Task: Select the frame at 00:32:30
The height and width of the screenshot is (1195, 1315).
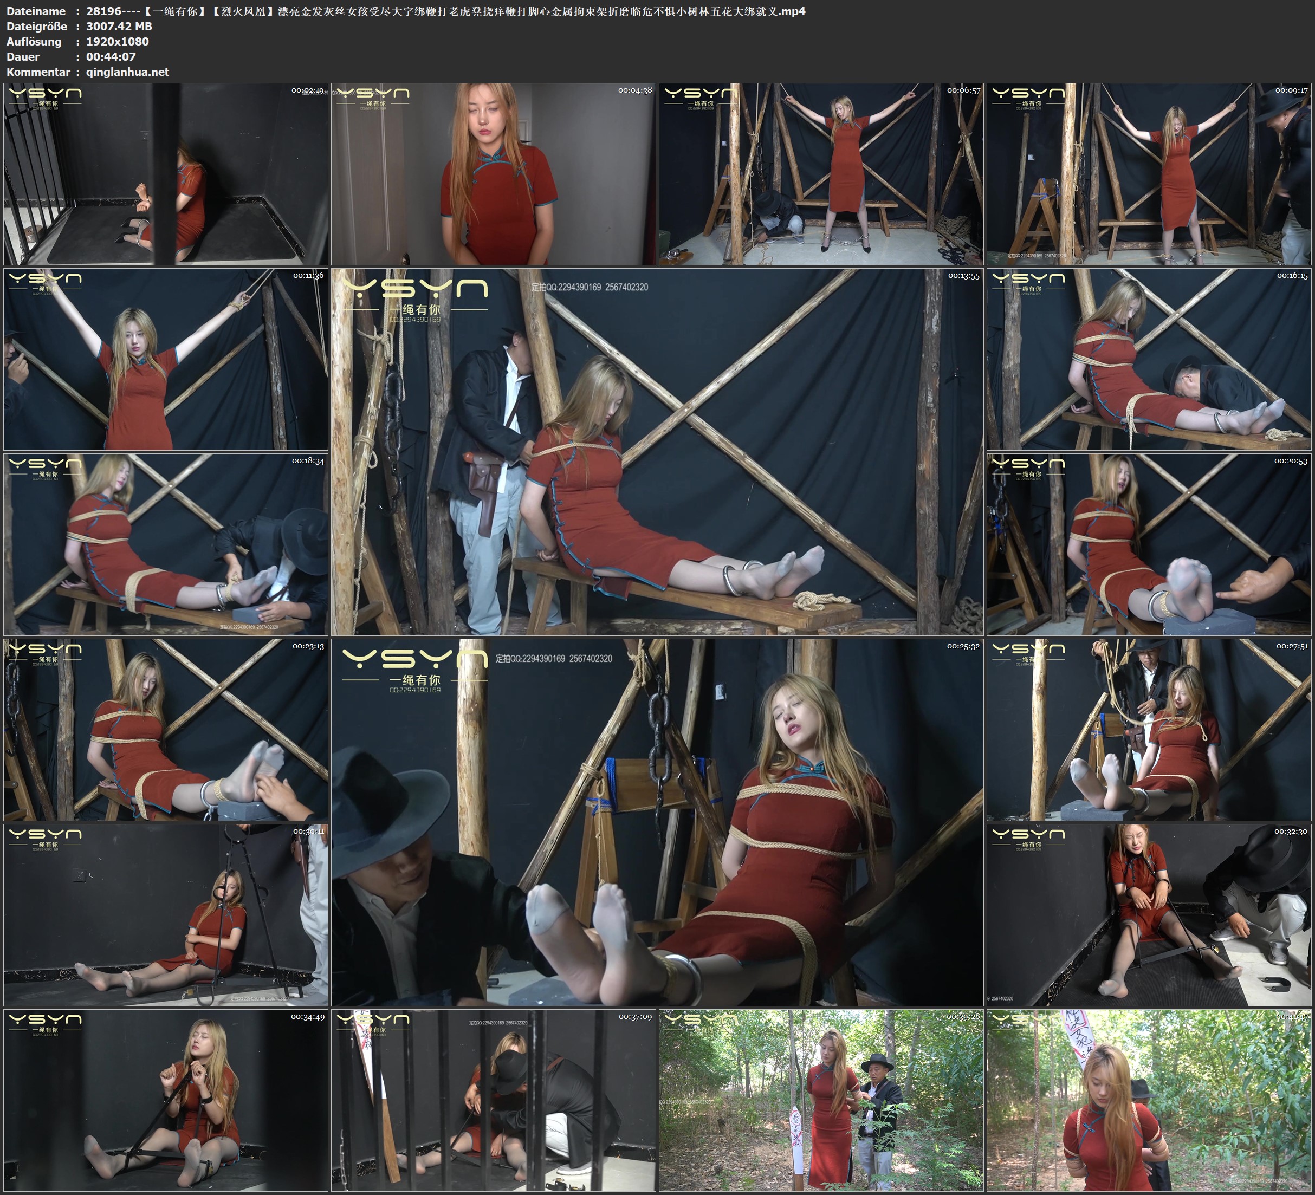Action: click(x=1149, y=914)
